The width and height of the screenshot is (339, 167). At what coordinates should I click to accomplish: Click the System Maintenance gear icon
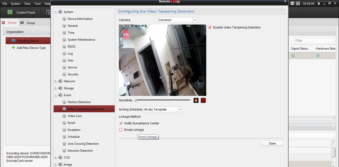point(64,40)
